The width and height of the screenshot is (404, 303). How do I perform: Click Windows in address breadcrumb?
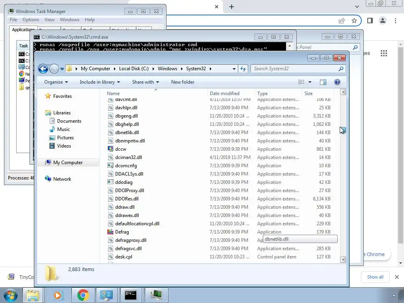[x=167, y=69]
